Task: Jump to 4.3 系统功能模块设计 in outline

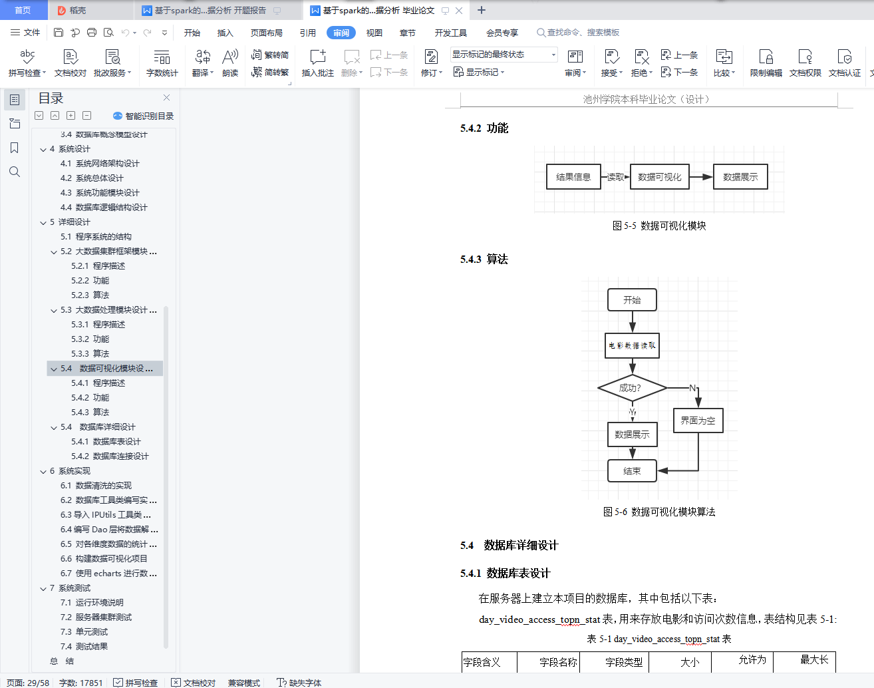Action: coord(100,193)
